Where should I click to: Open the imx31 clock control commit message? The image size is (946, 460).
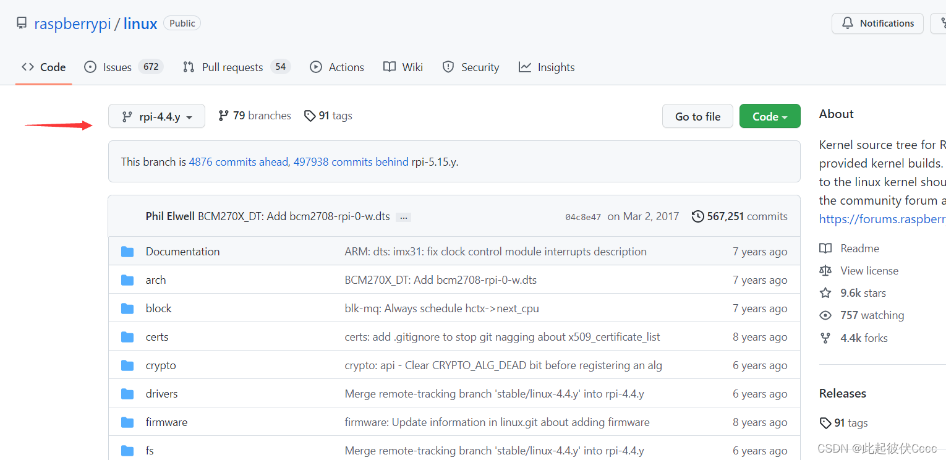pos(495,252)
